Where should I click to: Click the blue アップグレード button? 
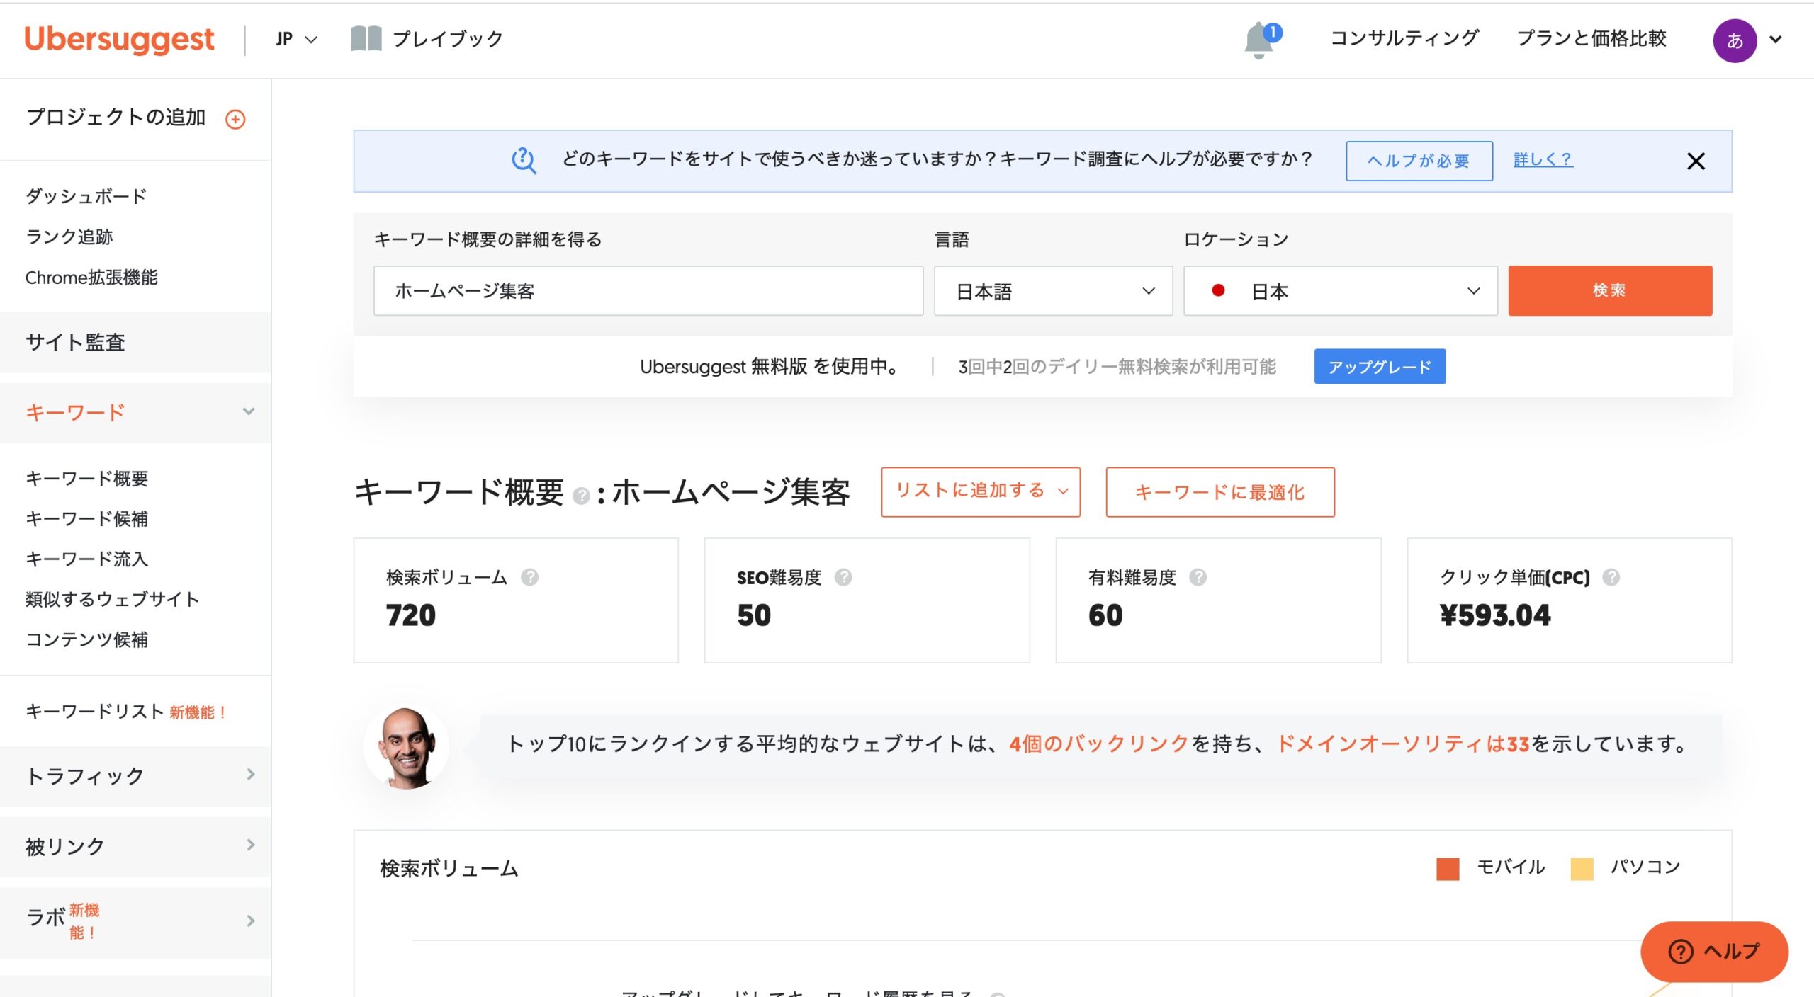[x=1379, y=366]
